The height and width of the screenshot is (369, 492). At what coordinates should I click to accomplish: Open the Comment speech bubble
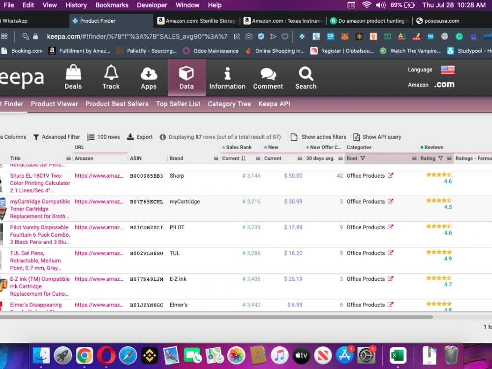point(268,77)
